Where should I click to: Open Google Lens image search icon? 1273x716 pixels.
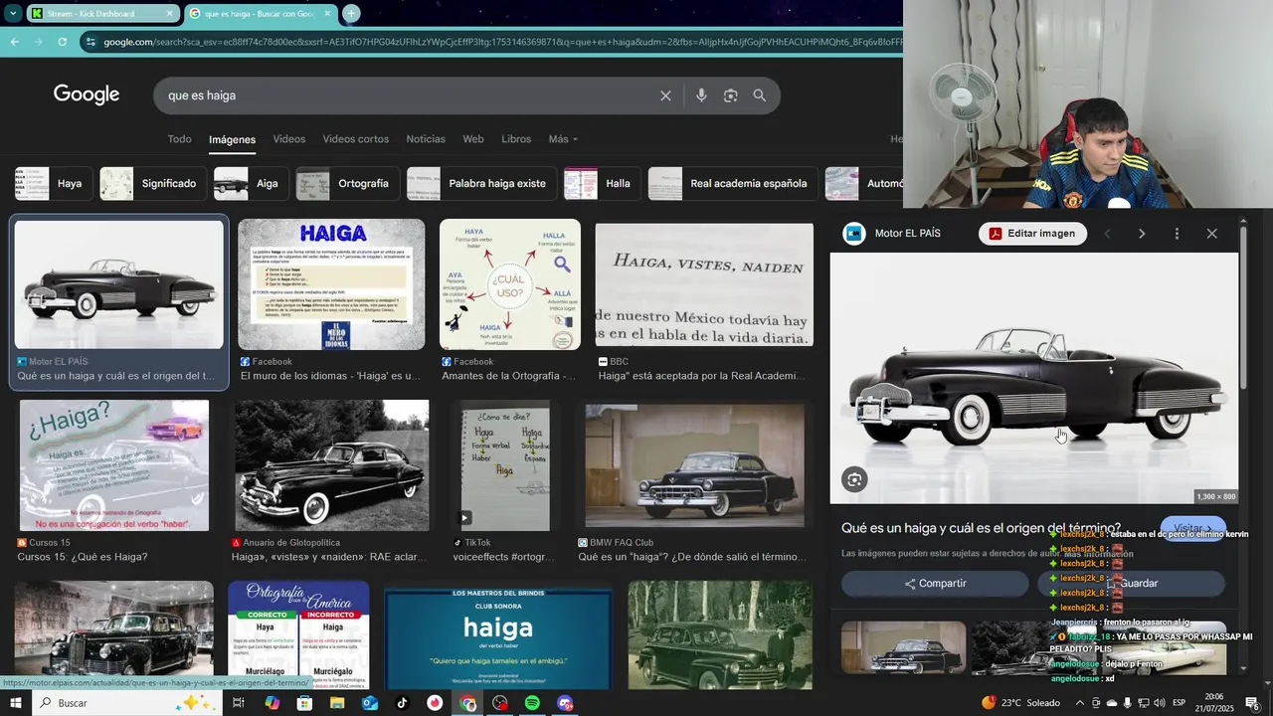(x=731, y=95)
